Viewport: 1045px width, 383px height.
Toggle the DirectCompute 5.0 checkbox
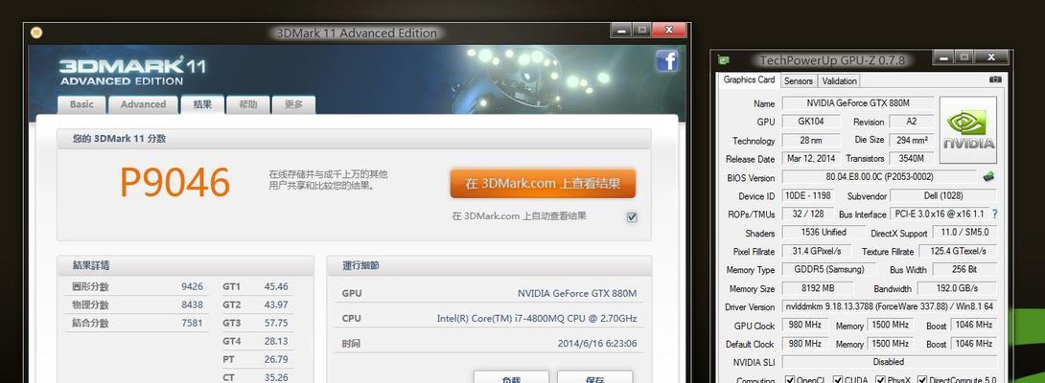(x=922, y=380)
